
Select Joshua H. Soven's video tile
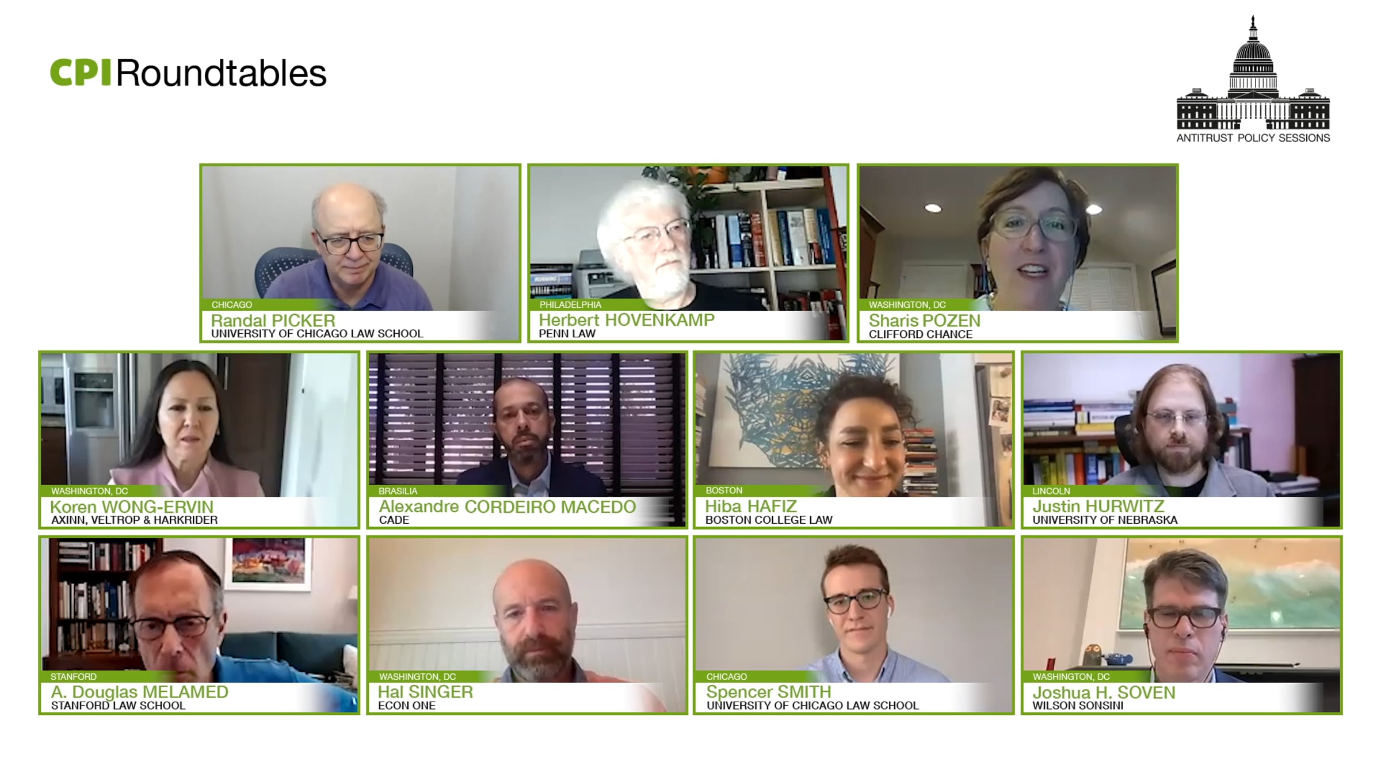[1182, 626]
